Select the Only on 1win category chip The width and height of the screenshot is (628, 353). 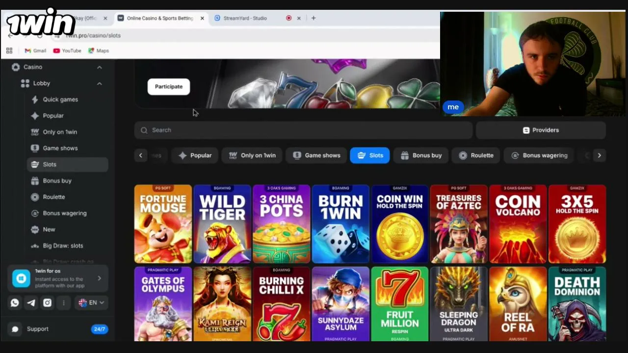252,155
